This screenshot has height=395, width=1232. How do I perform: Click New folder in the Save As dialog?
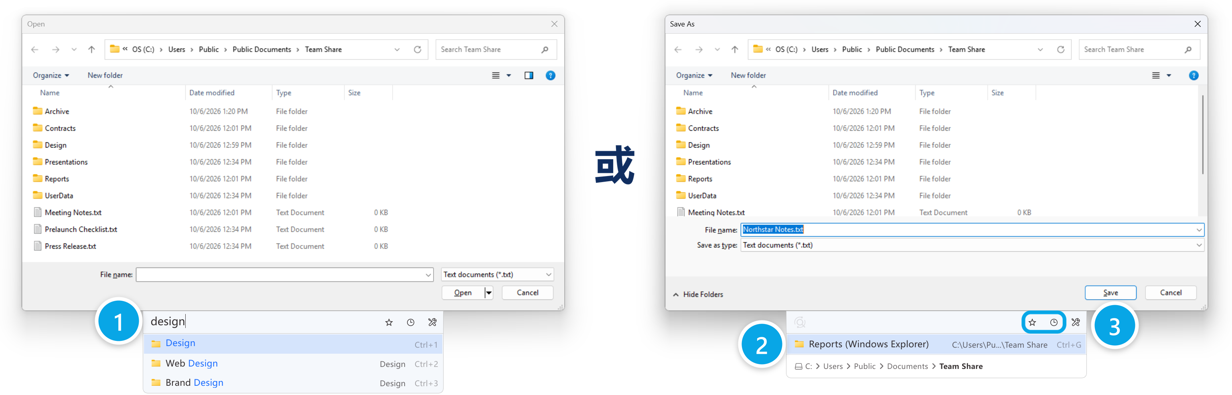click(748, 75)
